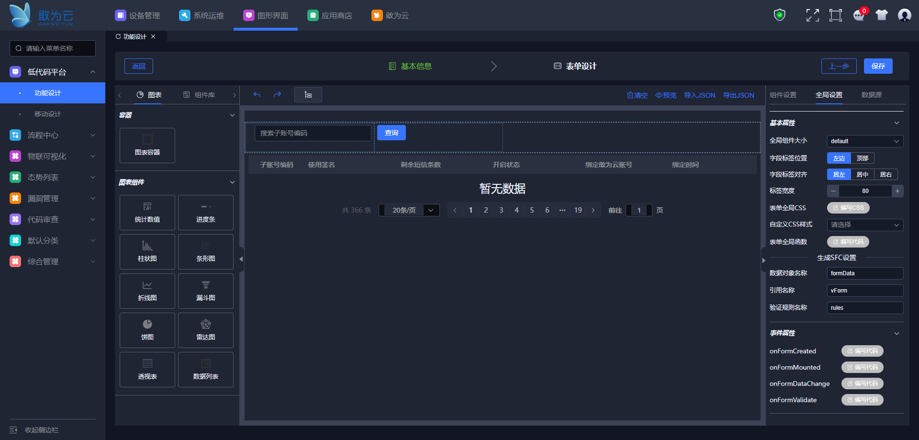Open the 20条/页 page size dropdown
The height and width of the screenshot is (440, 919).
409,210
